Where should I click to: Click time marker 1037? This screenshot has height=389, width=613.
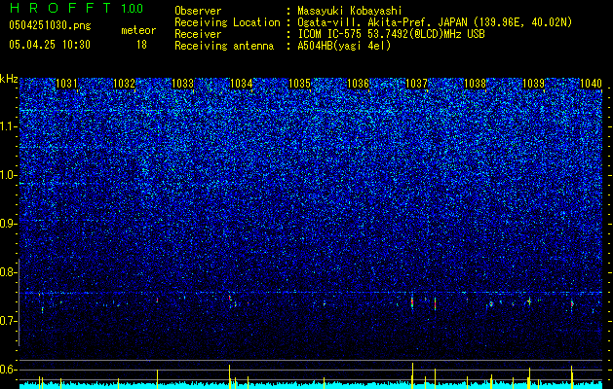416,84
